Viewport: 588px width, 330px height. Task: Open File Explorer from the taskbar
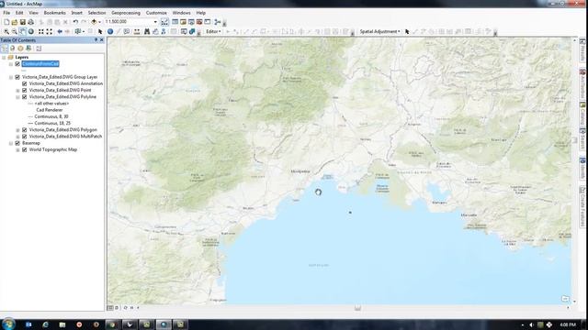coord(62,324)
